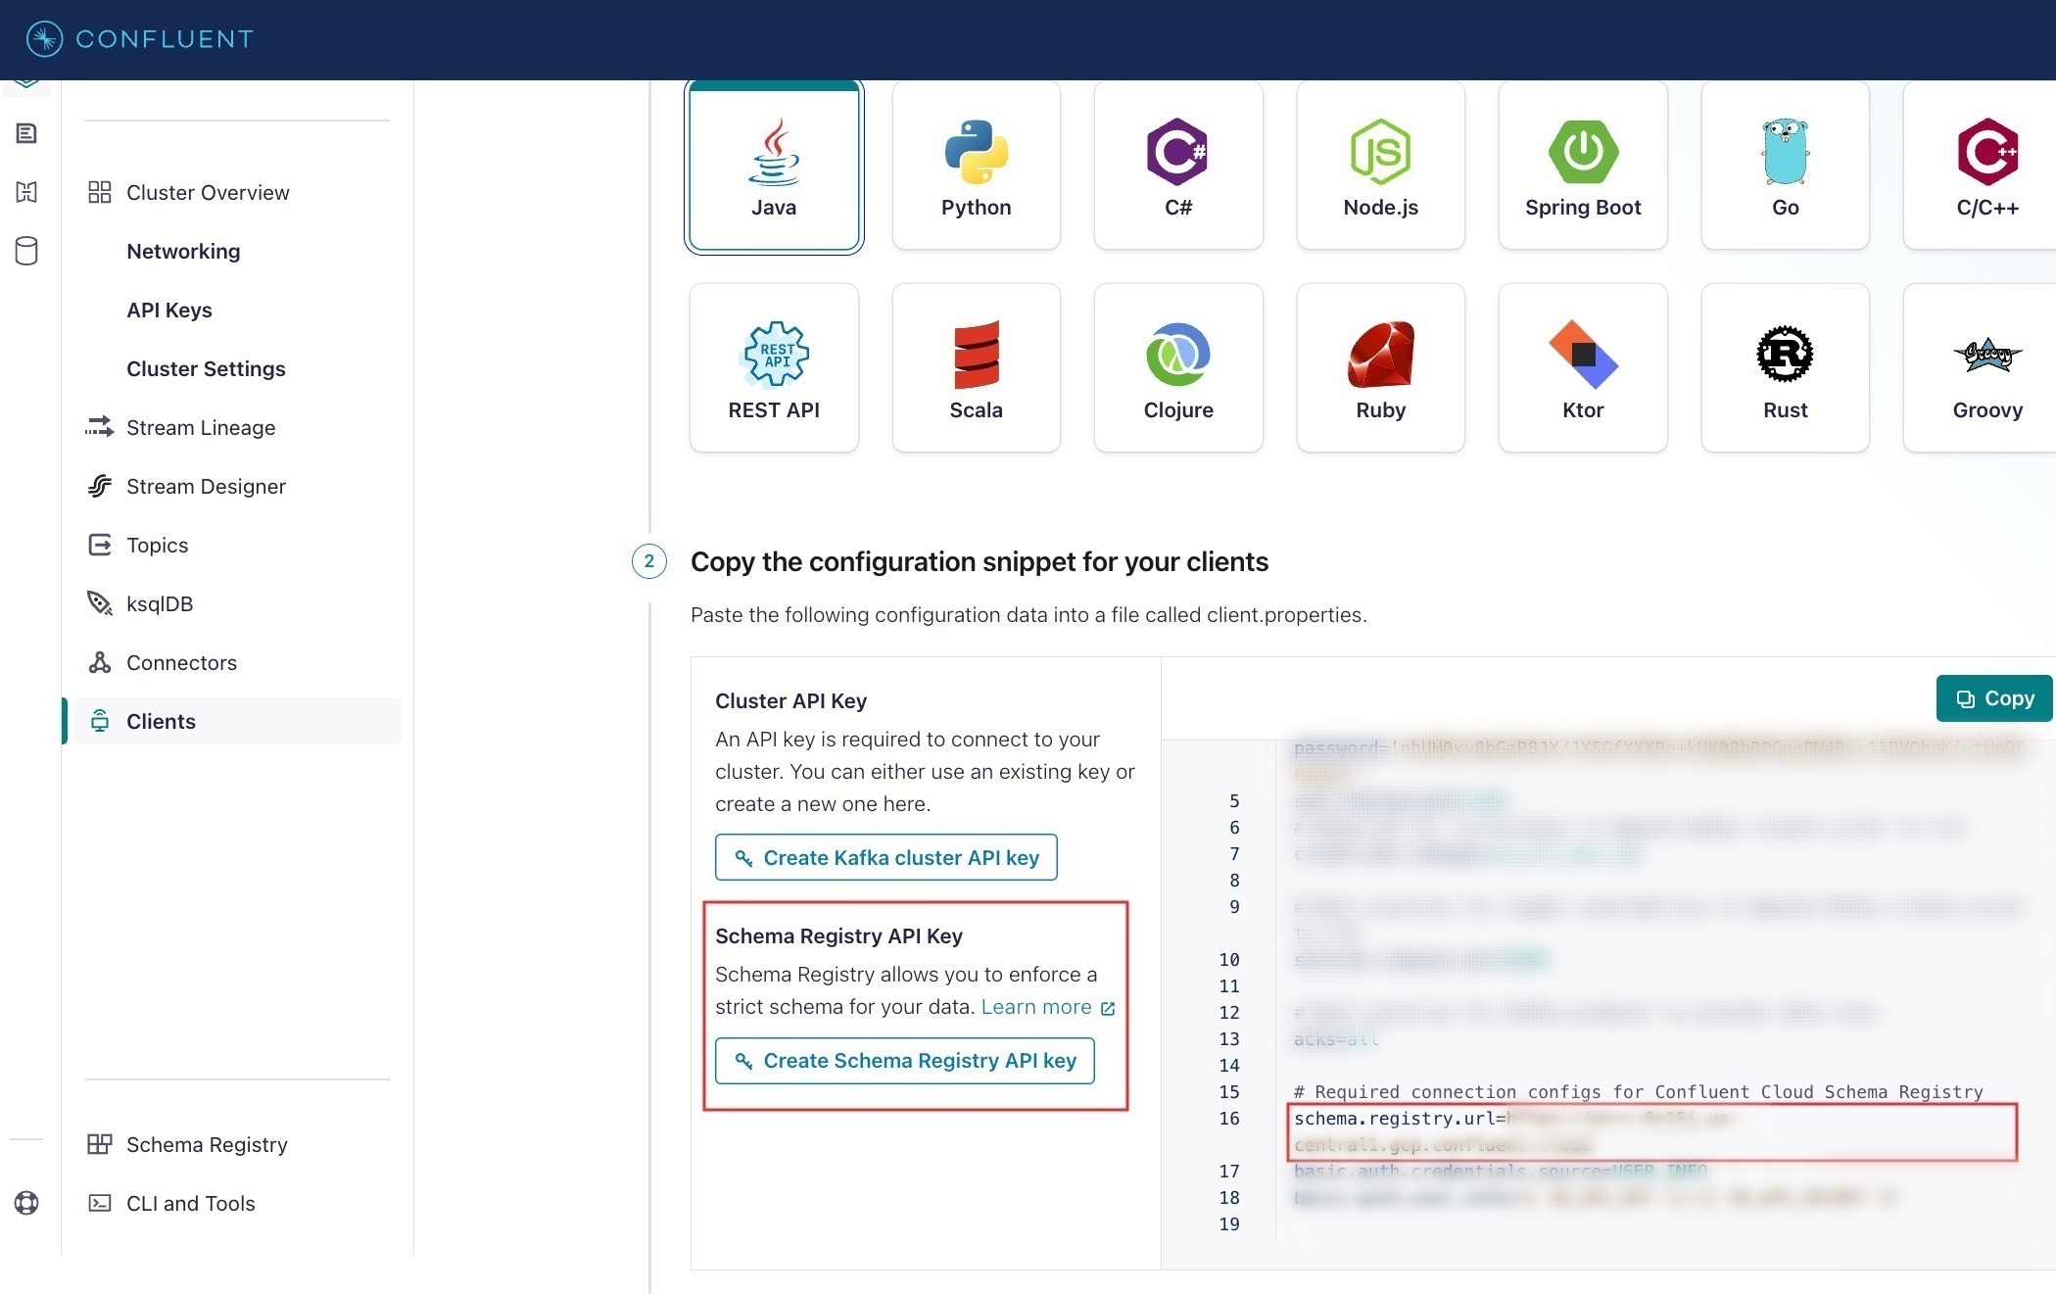Open the document icon in left rail
2056x1294 pixels.
click(27, 133)
